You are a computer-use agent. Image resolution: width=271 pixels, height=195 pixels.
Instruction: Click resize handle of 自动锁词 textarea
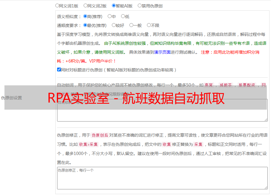266,120
